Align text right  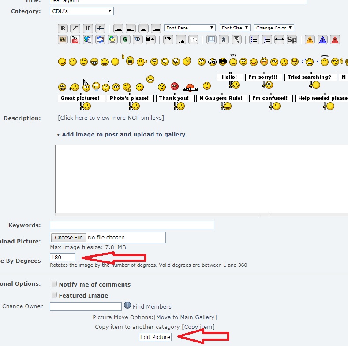pos(156,28)
